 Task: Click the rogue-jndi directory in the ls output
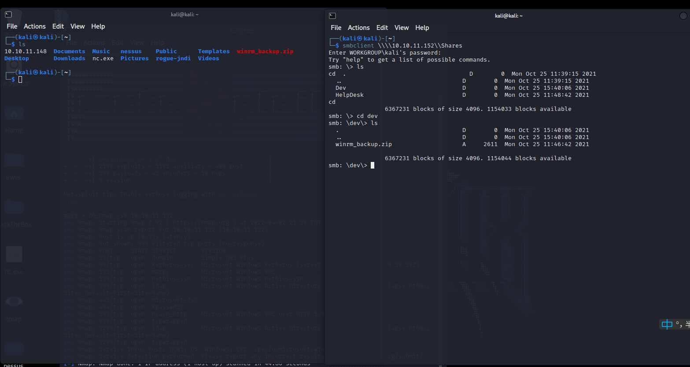click(173, 59)
